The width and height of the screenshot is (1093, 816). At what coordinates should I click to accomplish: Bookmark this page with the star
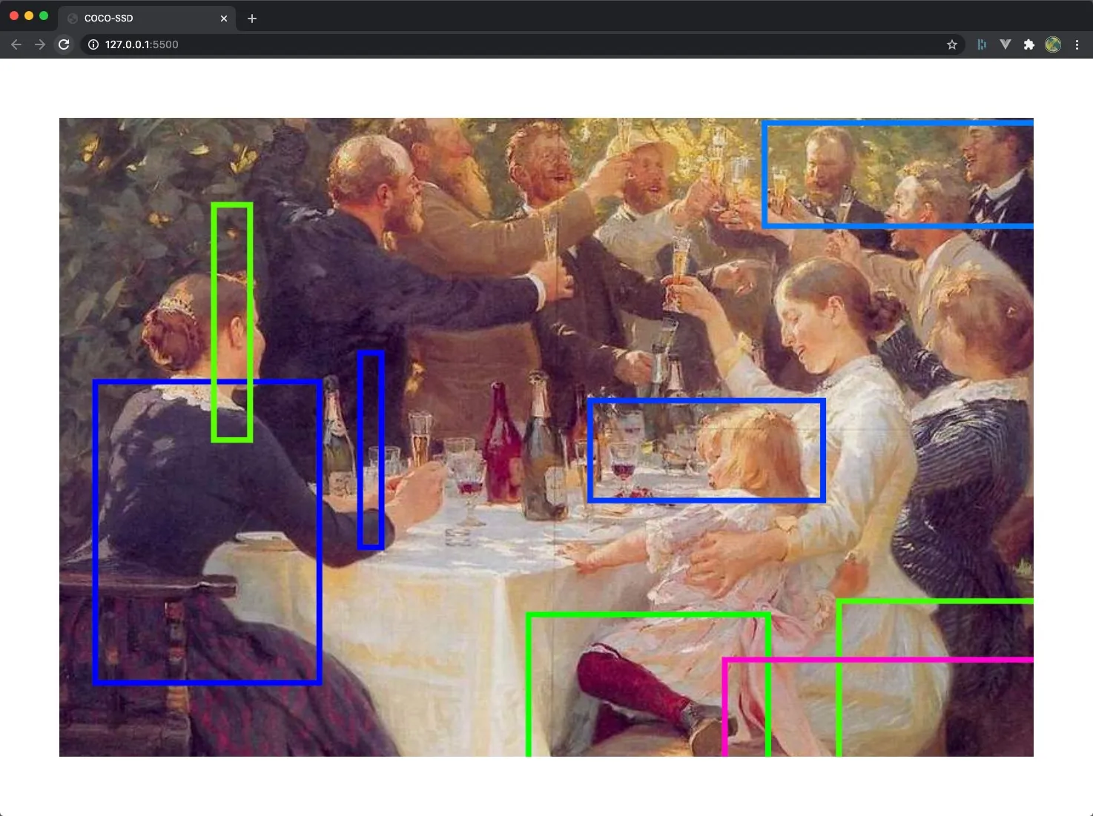pyautogui.click(x=952, y=44)
